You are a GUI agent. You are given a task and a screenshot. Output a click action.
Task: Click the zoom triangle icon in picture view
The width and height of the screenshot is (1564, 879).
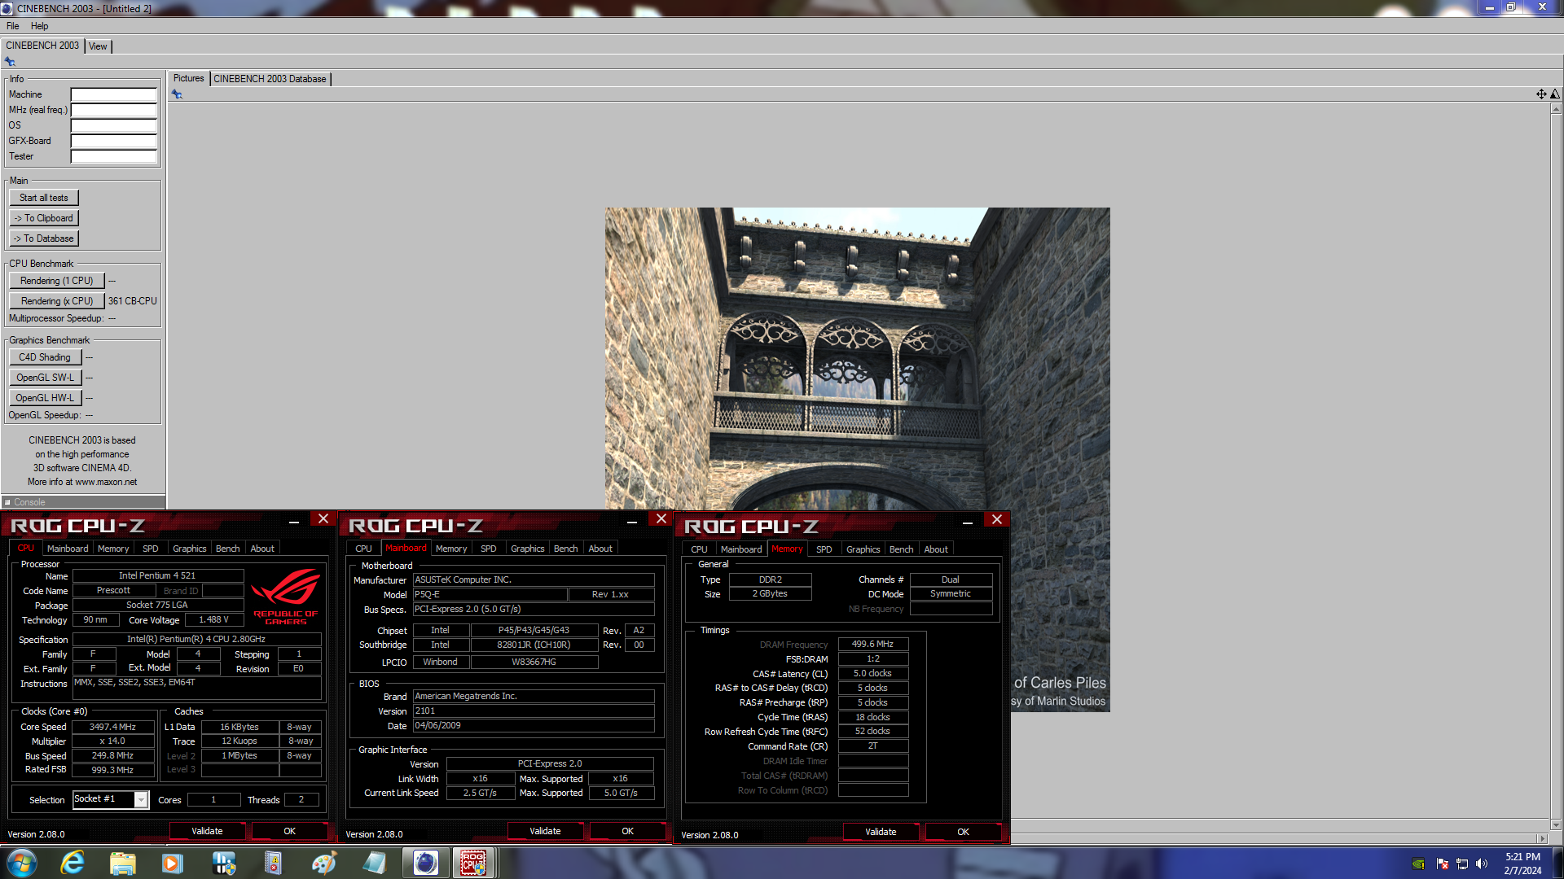pos(1555,94)
